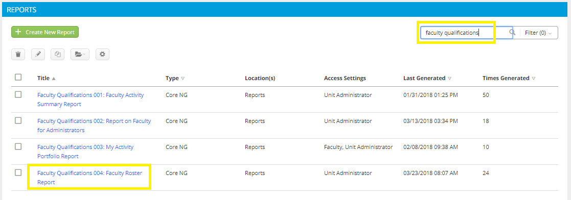The height and width of the screenshot is (200, 571).
Task: Click the '01/31/2018 01:25 PM' date cell
Action: (x=430, y=95)
